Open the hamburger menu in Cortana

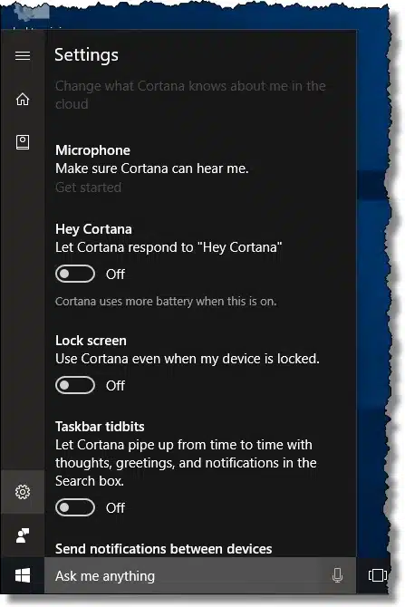(x=23, y=56)
